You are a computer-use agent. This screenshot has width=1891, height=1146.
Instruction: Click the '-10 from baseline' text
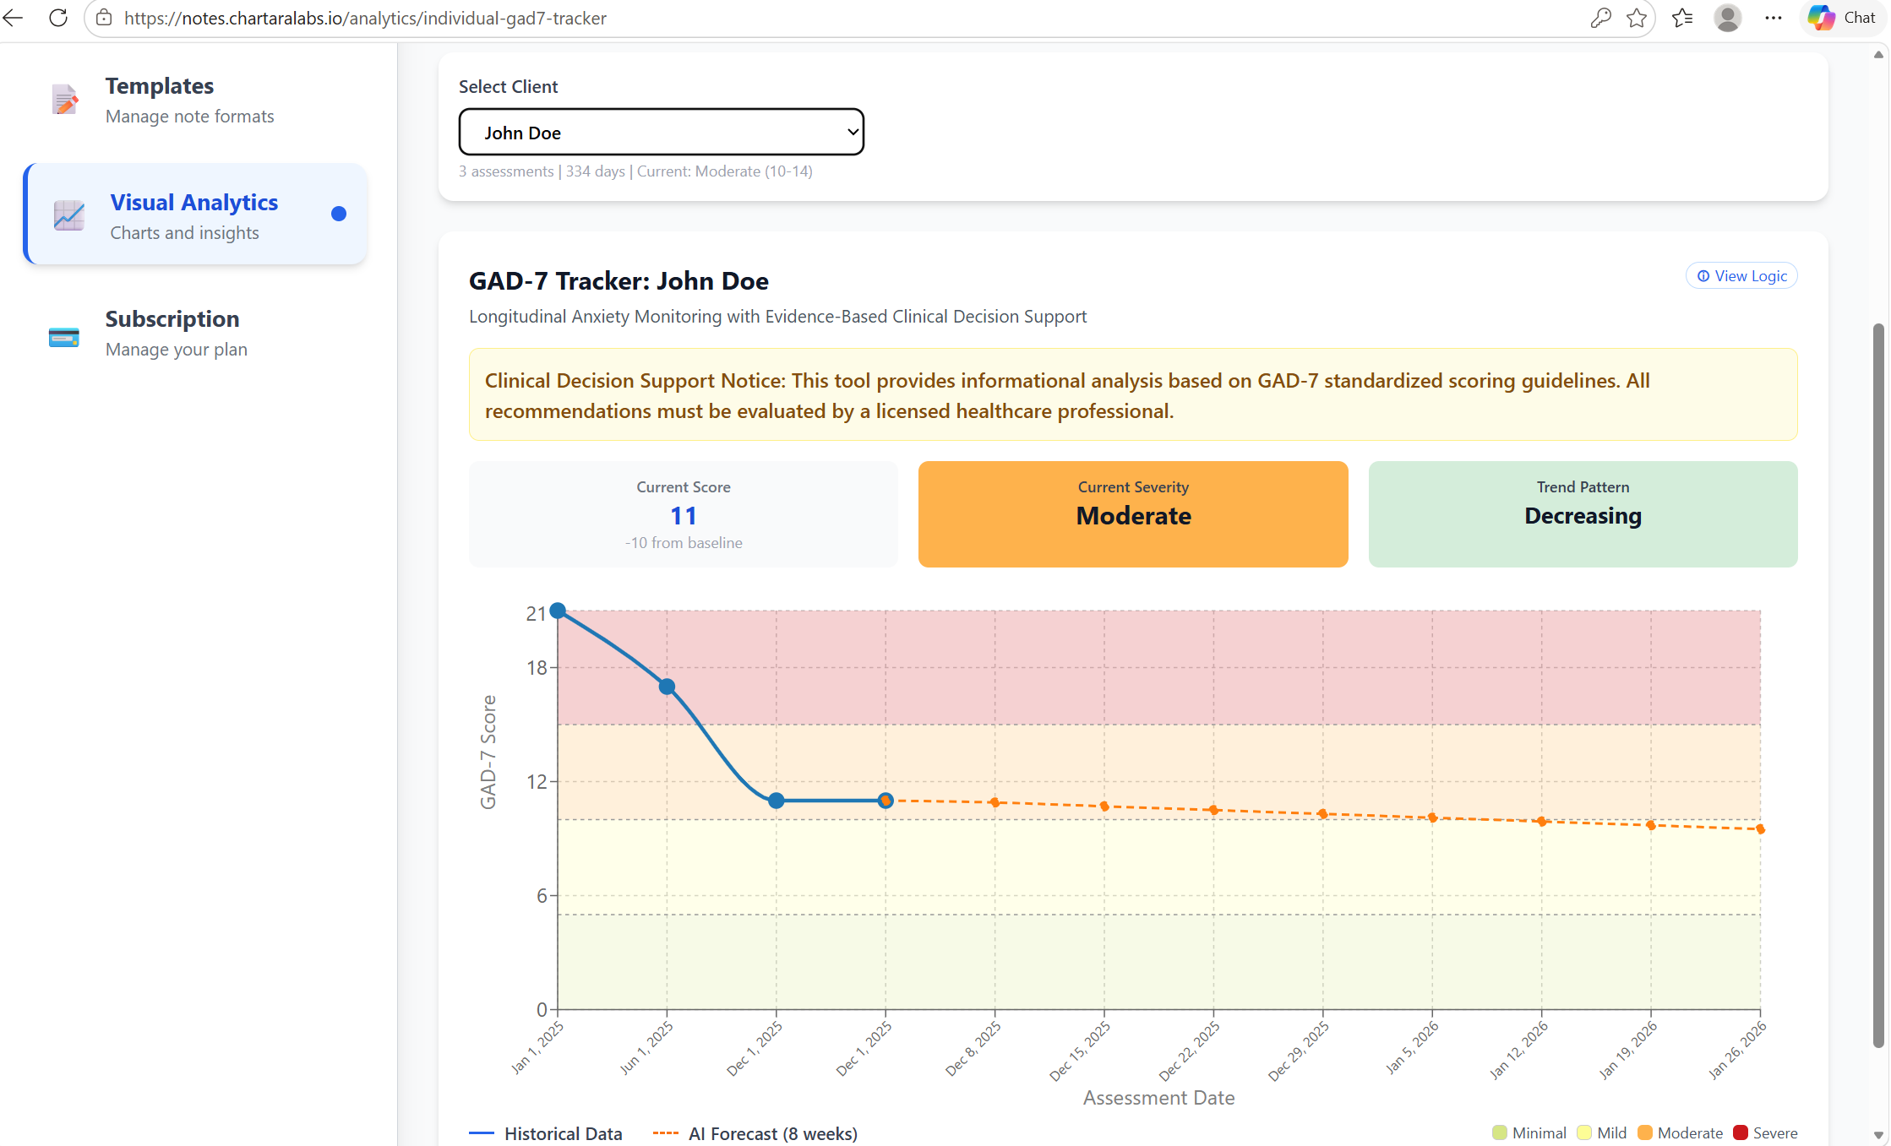684,543
